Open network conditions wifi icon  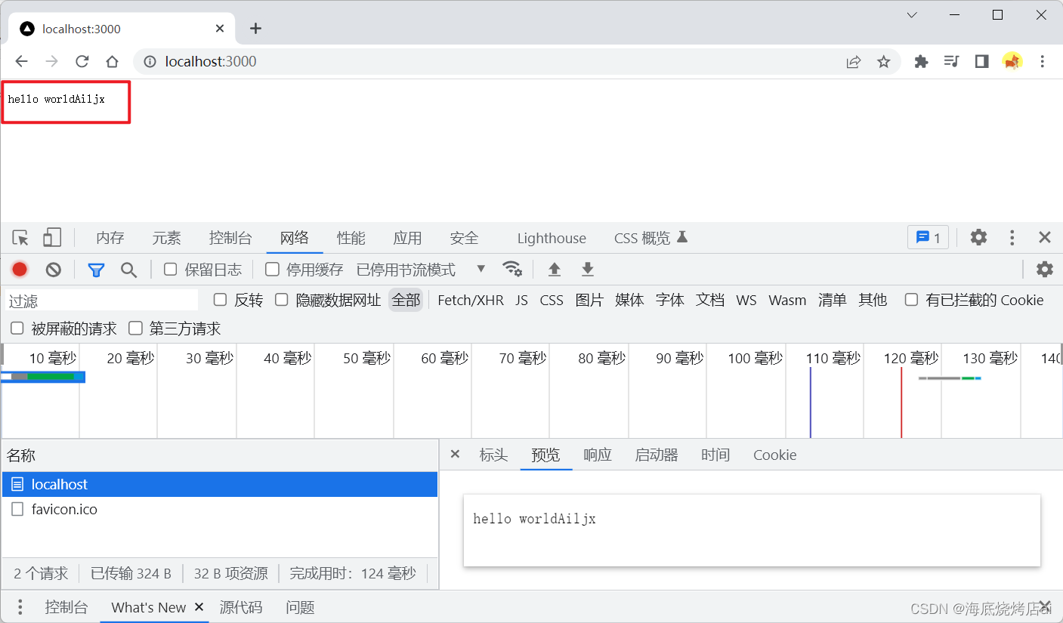[x=512, y=269]
